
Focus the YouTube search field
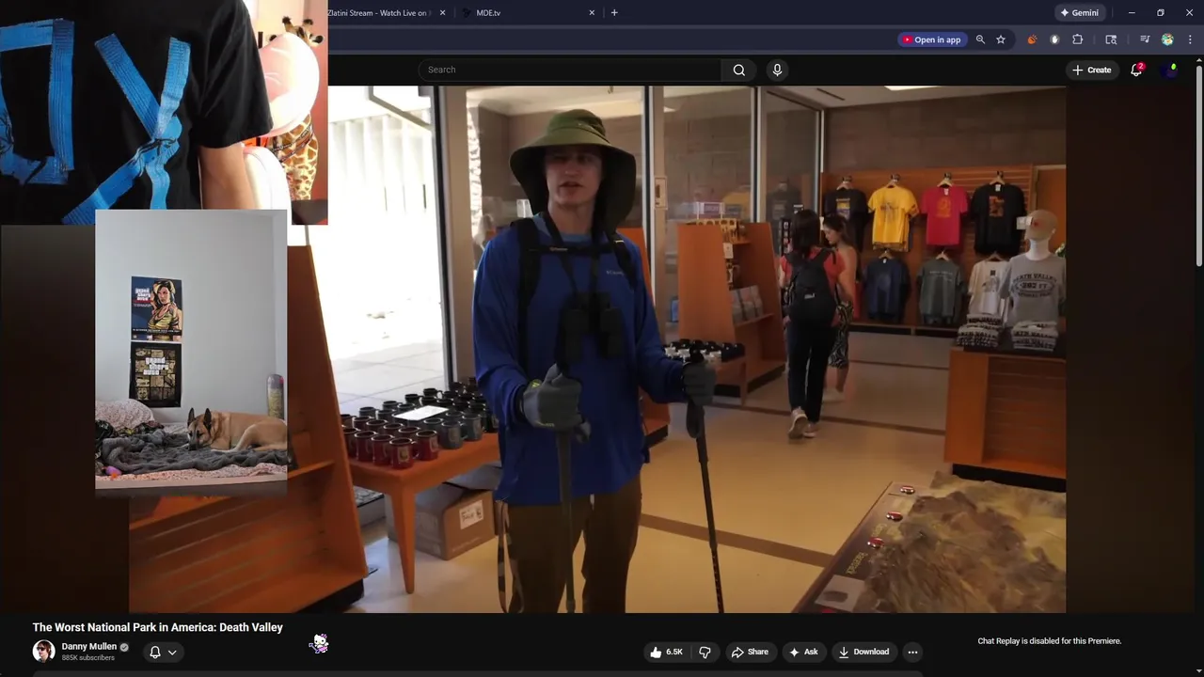pos(571,70)
